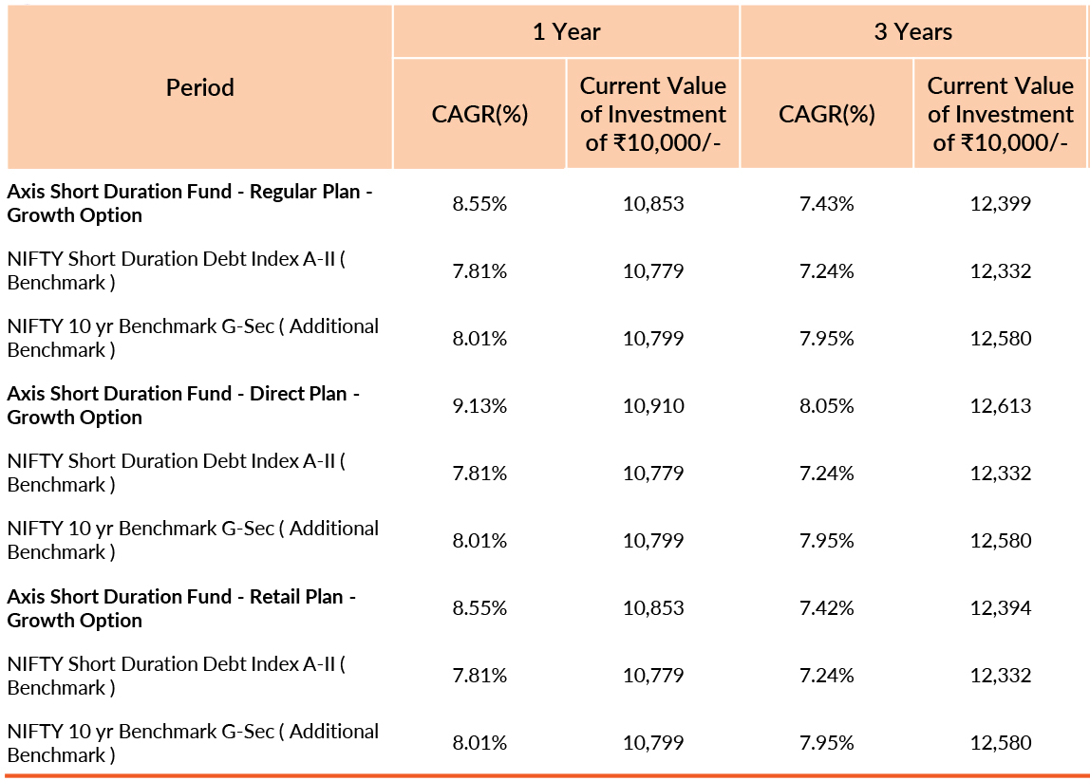
Task: Select the 1 Year header cell
Action: point(566,31)
